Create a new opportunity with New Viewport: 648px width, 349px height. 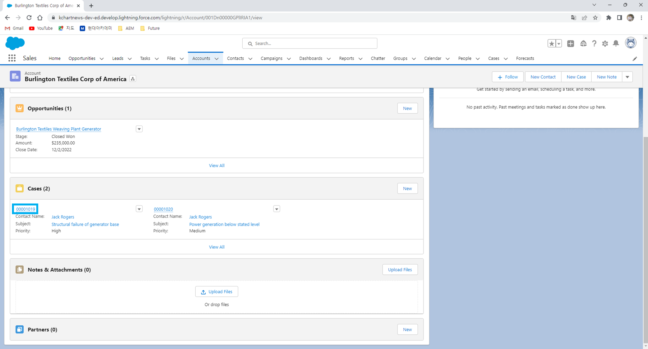pyautogui.click(x=407, y=108)
